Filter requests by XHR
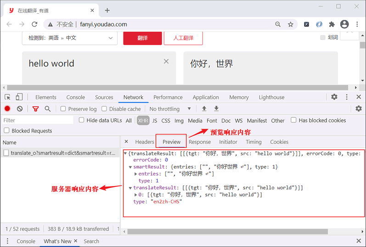This screenshot has height=247, width=366. tap(143, 121)
